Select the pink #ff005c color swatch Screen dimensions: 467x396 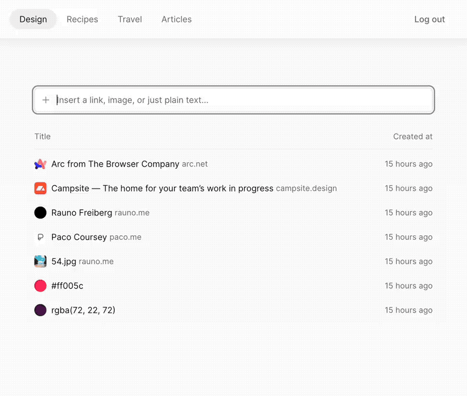40,286
